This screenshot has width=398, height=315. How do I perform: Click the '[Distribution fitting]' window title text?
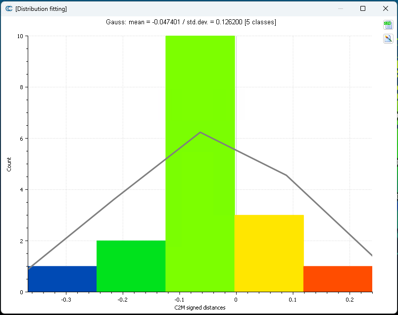pyautogui.click(x=41, y=9)
